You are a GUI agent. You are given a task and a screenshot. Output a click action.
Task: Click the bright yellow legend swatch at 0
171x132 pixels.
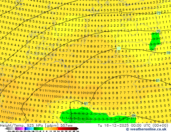click(44, 128)
